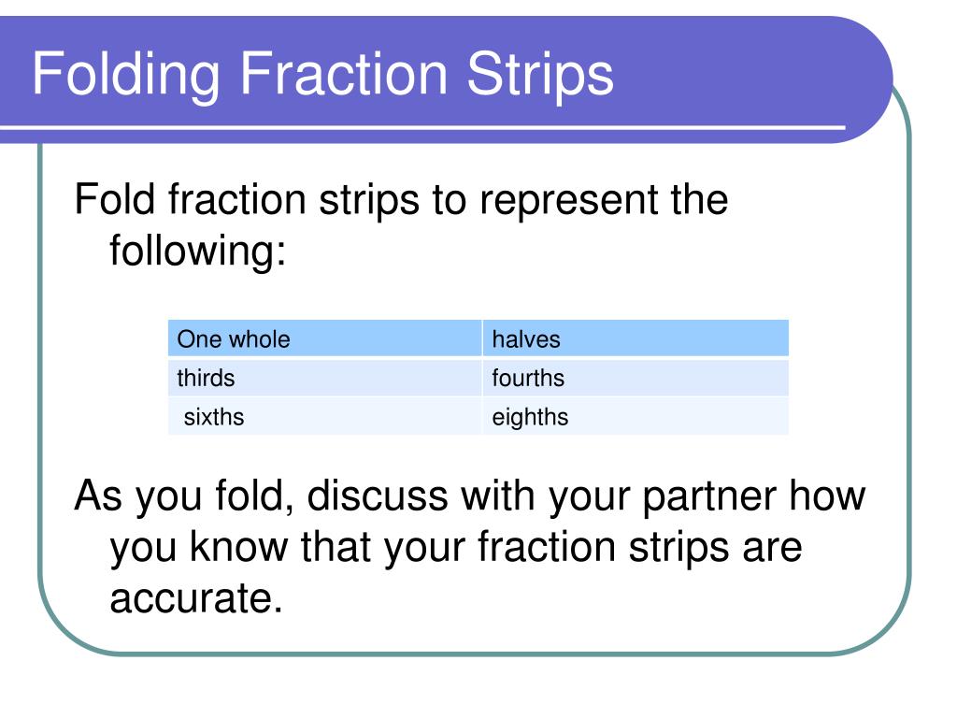Select the 'One whole' table cell
This screenshot has width=957, height=718.
(324, 338)
